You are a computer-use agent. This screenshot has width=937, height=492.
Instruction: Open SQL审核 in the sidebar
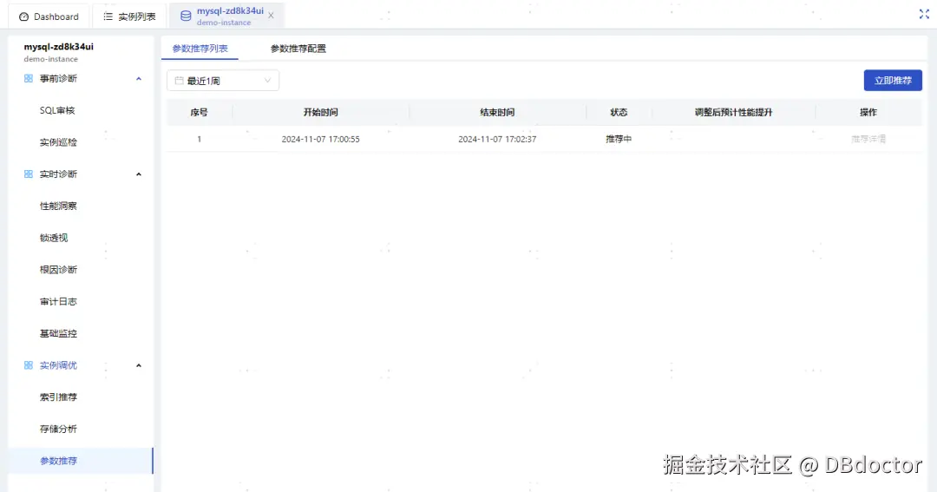pyautogui.click(x=57, y=110)
